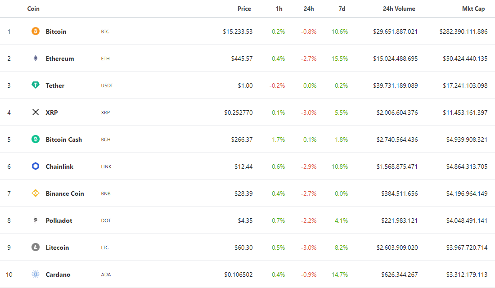
Task: Click the Chainlink blue hexagon icon
Action: [36, 166]
